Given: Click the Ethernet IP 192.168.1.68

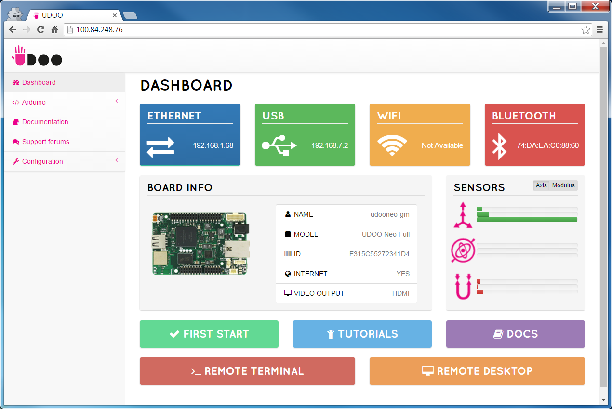Looking at the screenshot, I should [213, 145].
